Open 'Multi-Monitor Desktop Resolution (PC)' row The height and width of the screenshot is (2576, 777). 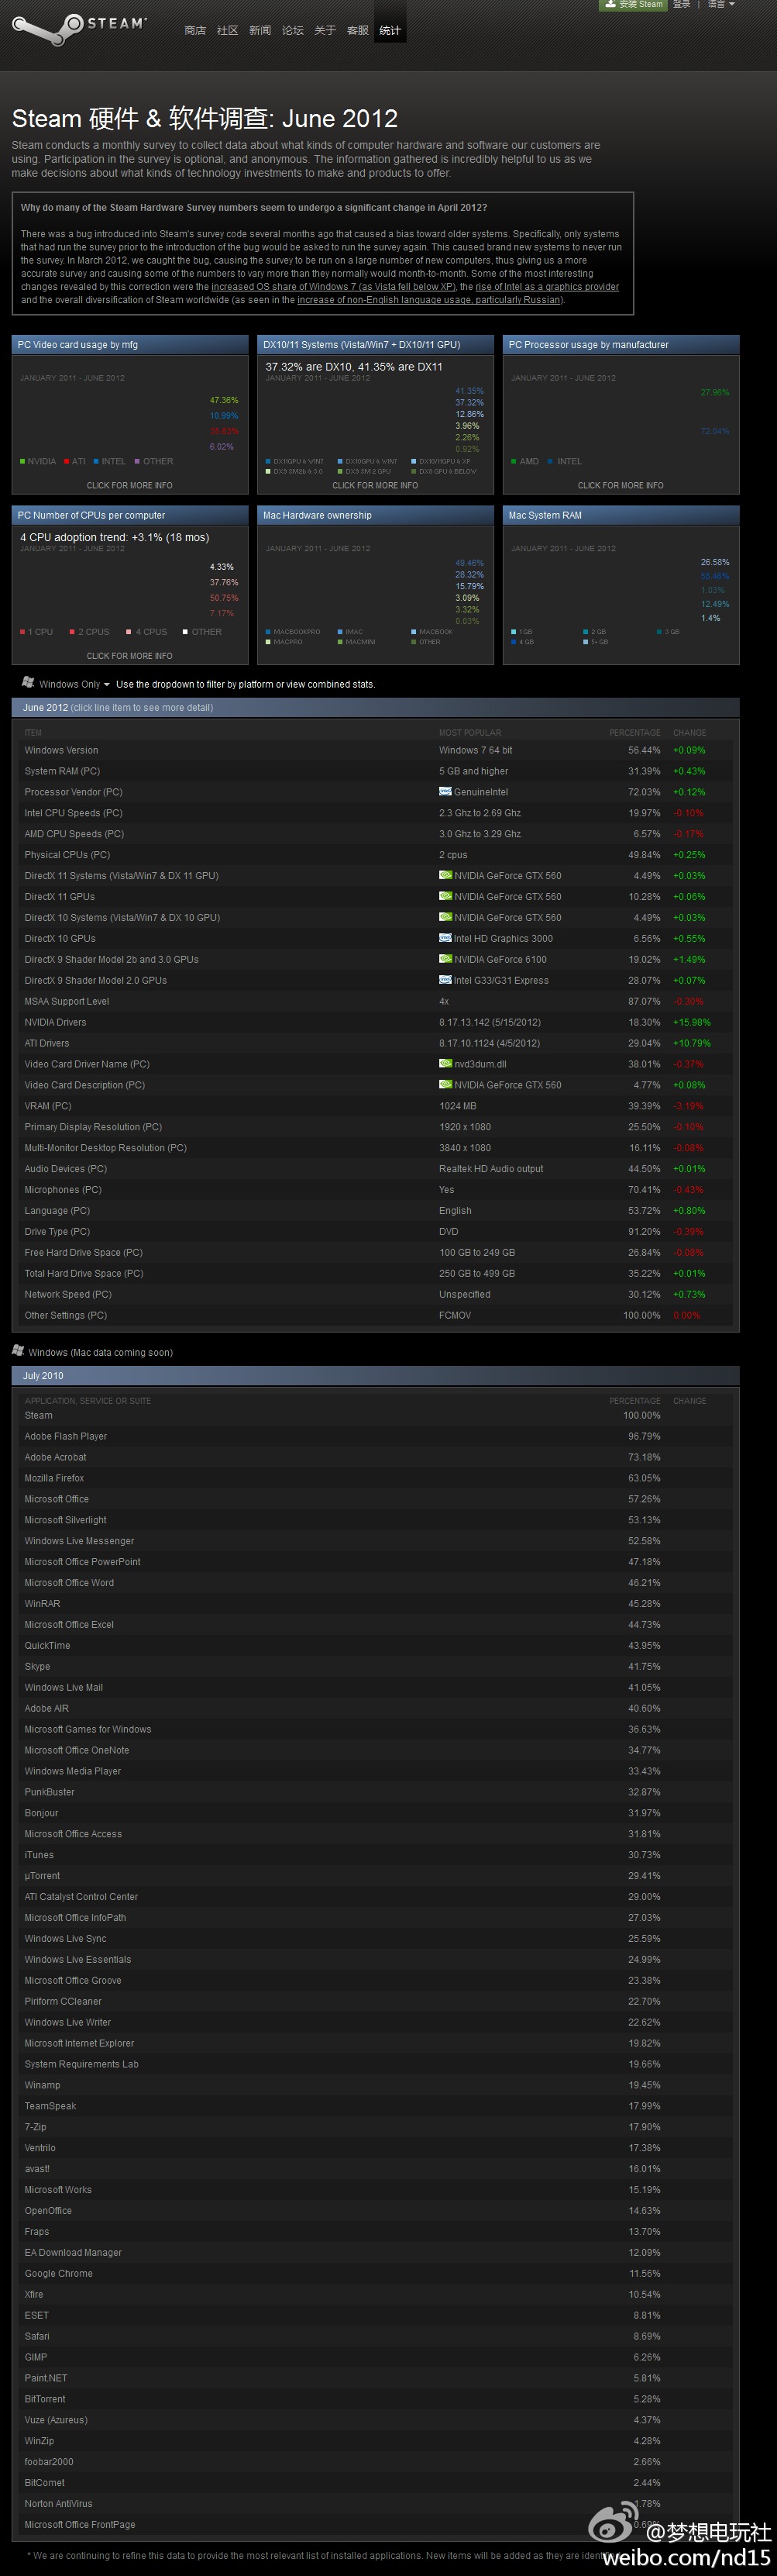[376, 1148]
